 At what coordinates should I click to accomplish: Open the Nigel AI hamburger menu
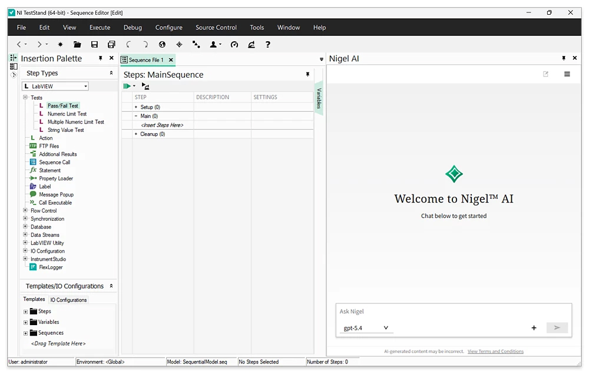[567, 74]
